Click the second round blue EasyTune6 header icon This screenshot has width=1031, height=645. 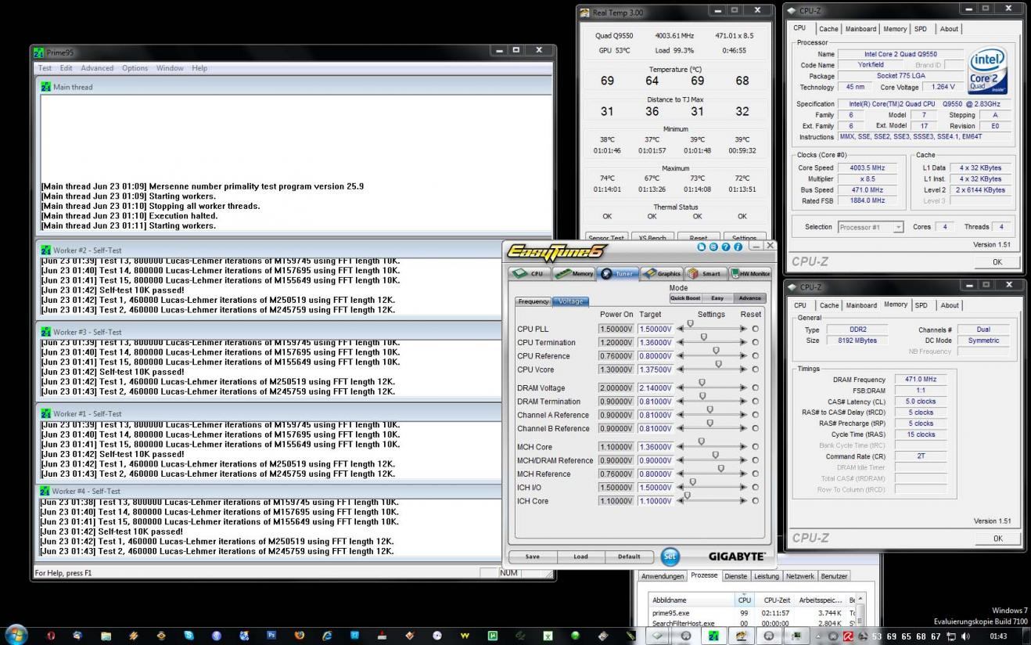713,247
